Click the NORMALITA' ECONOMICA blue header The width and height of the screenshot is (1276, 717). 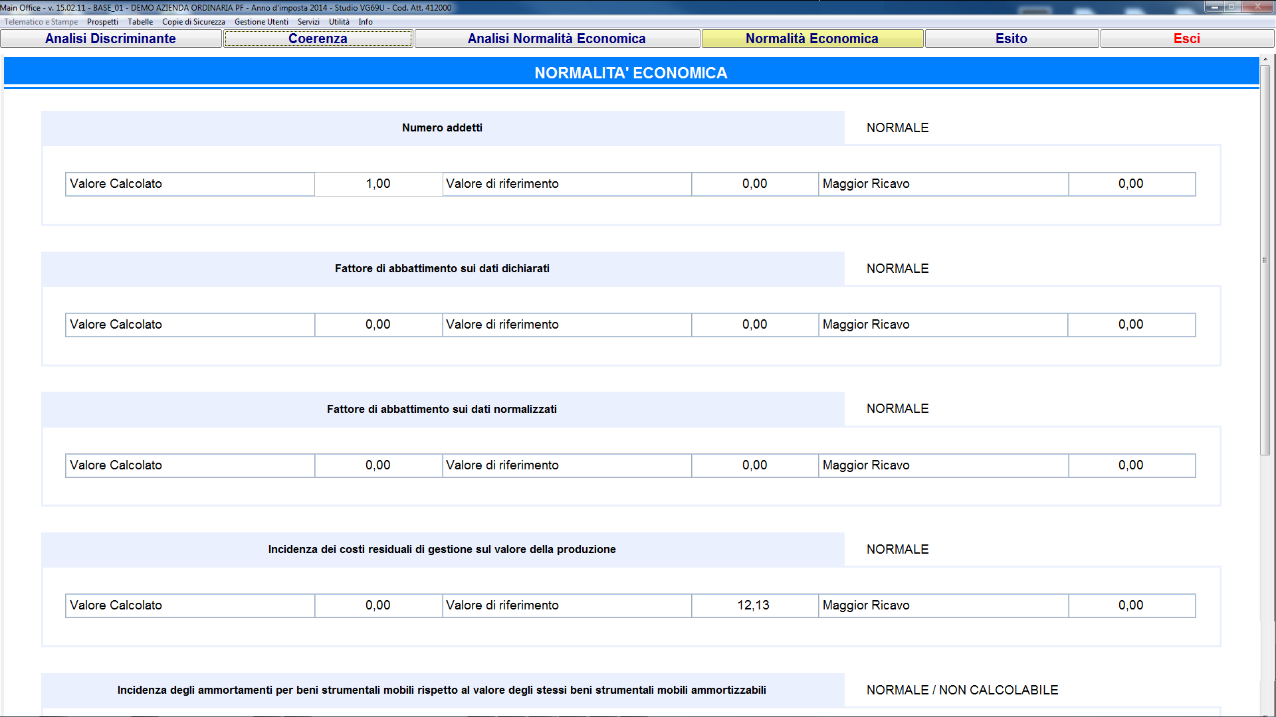coord(631,72)
